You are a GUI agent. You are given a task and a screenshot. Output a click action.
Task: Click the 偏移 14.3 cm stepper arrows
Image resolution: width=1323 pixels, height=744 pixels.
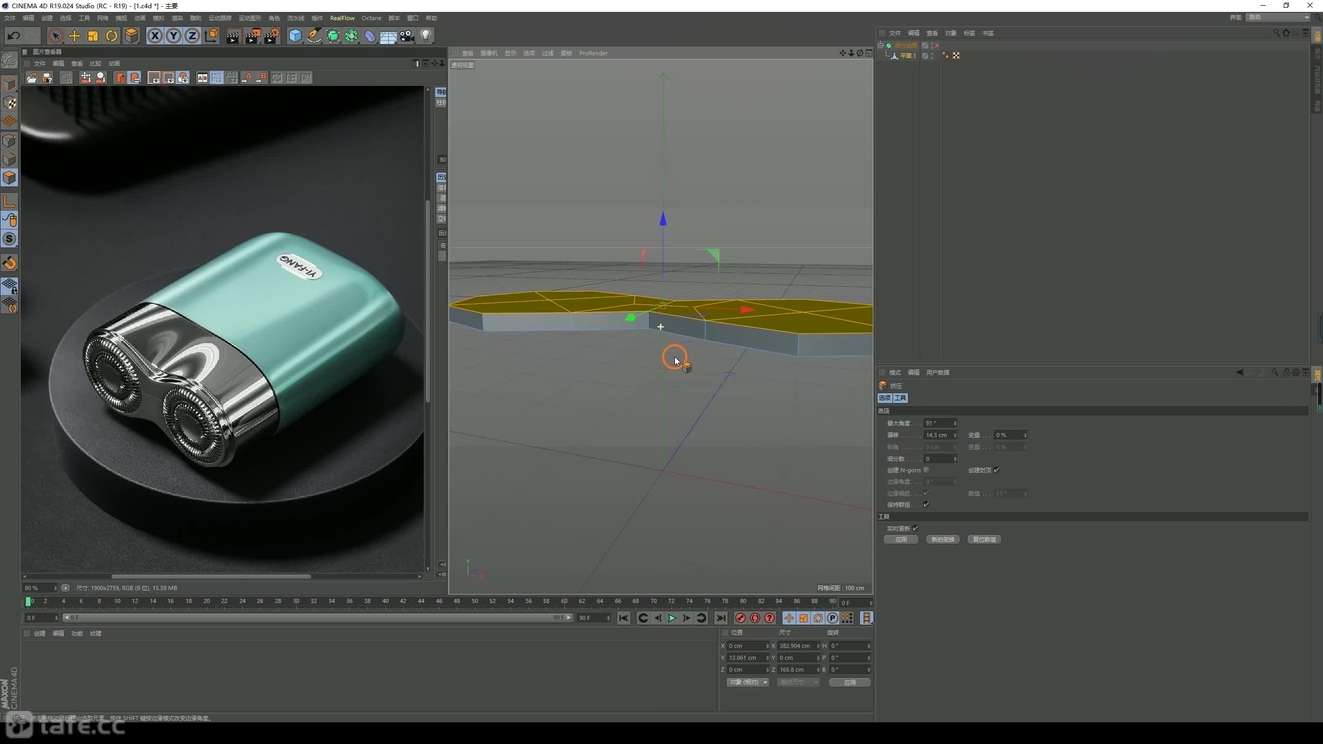[x=955, y=435]
